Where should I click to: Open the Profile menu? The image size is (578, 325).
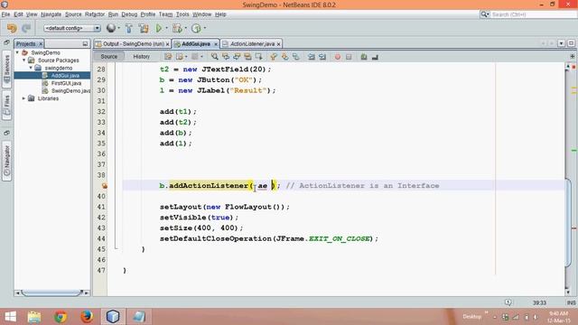point(148,14)
